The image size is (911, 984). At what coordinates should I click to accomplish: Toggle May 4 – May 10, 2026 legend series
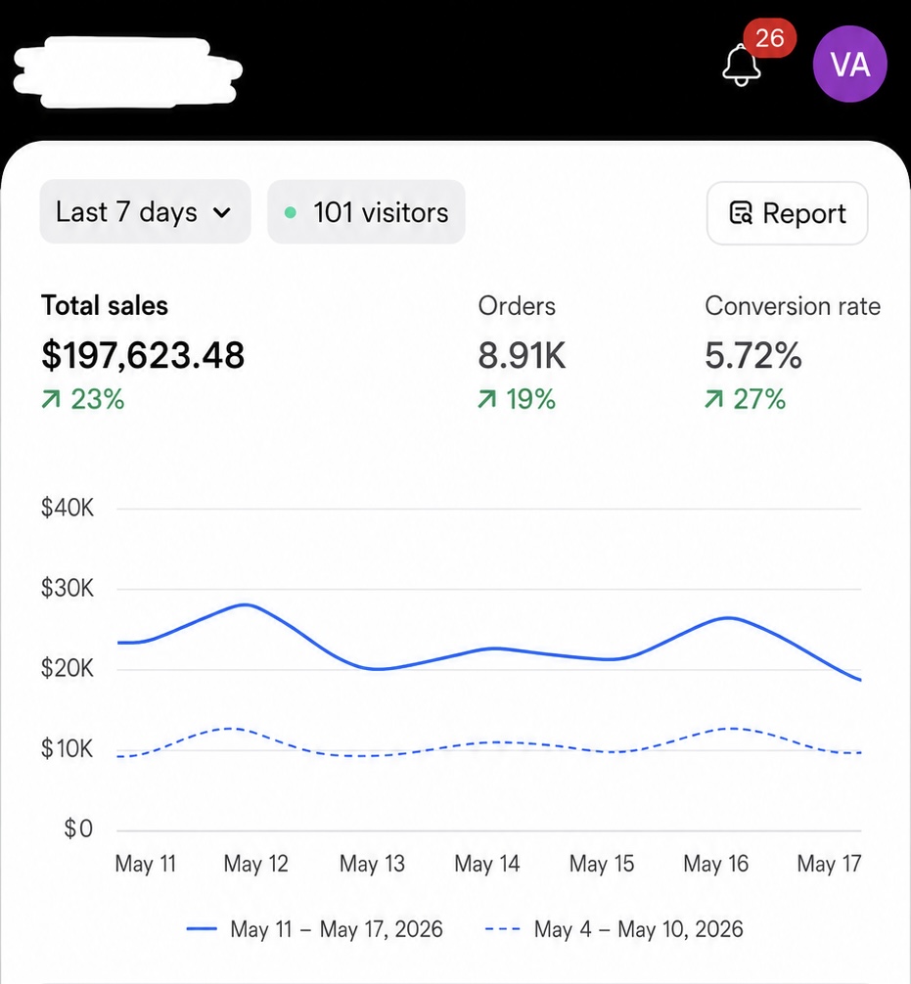coord(615,929)
